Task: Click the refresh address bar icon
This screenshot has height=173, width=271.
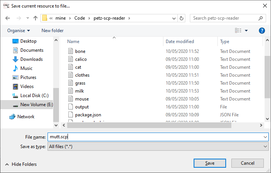Action: (182, 18)
